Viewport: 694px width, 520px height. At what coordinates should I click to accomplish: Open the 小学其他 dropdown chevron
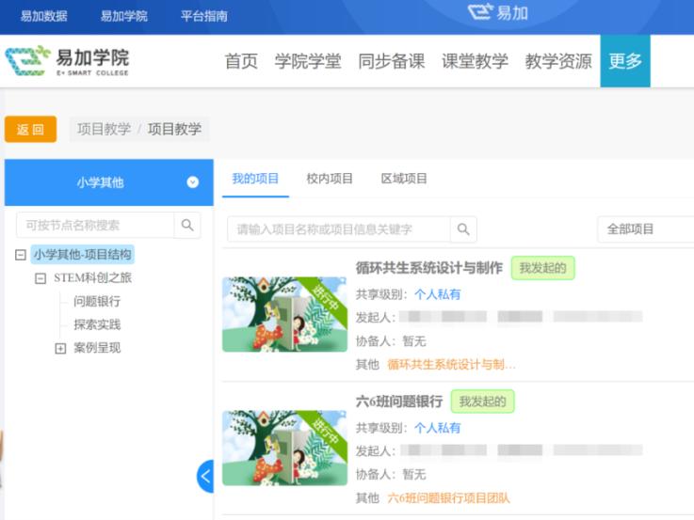[x=193, y=182]
